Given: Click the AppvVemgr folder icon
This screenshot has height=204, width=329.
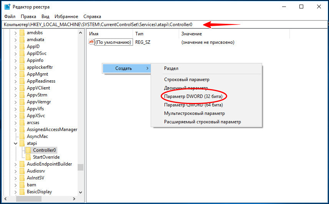Looking at the screenshot, I should pos(22,102).
